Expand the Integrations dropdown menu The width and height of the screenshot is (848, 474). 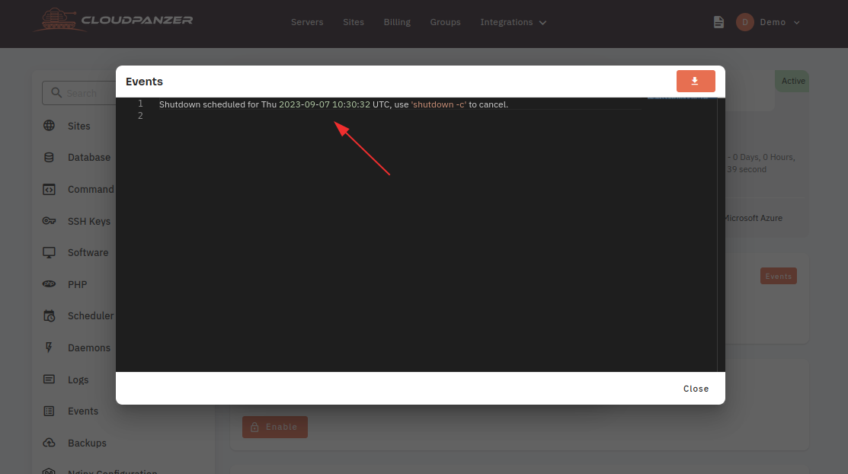514,22
